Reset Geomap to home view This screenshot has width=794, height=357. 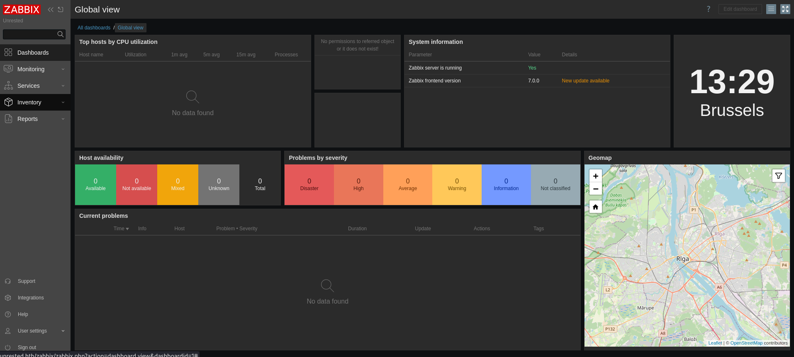click(596, 207)
